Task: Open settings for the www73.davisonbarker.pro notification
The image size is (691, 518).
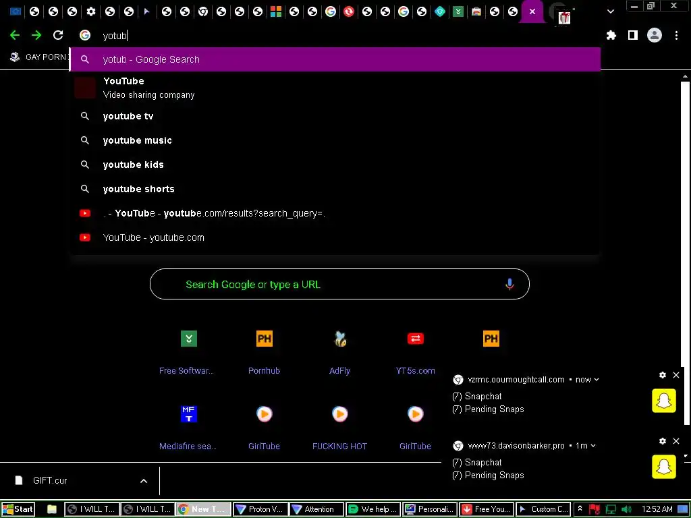Action: point(663,441)
